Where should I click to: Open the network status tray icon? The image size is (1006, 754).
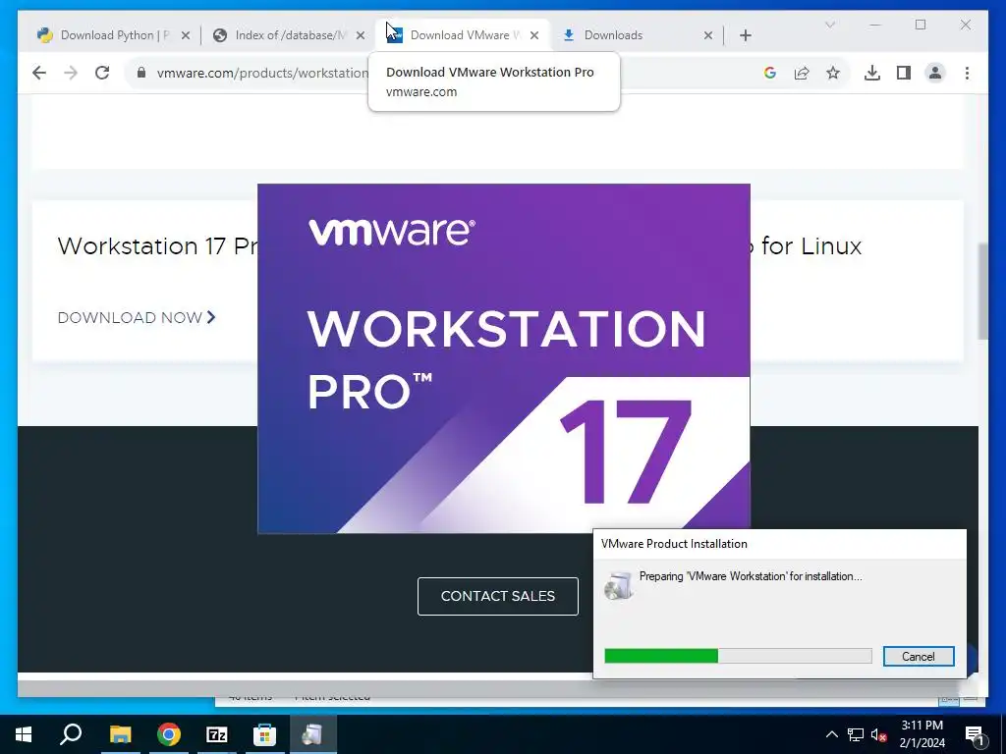[x=856, y=734]
